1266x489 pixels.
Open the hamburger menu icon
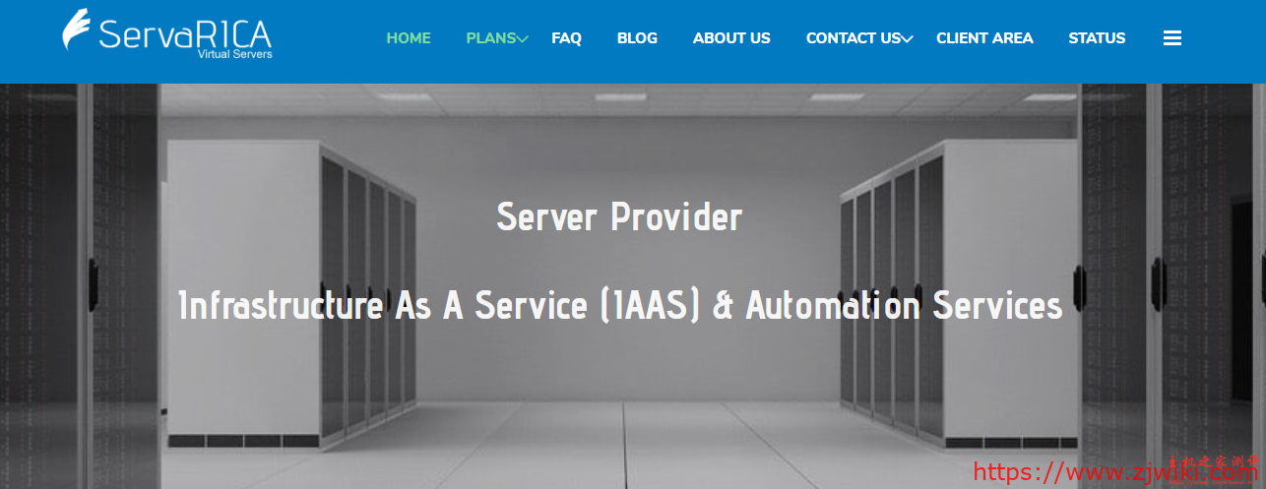pyautogui.click(x=1171, y=38)
